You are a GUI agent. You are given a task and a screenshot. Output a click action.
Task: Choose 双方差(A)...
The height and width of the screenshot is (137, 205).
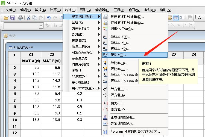coord(135,95)
